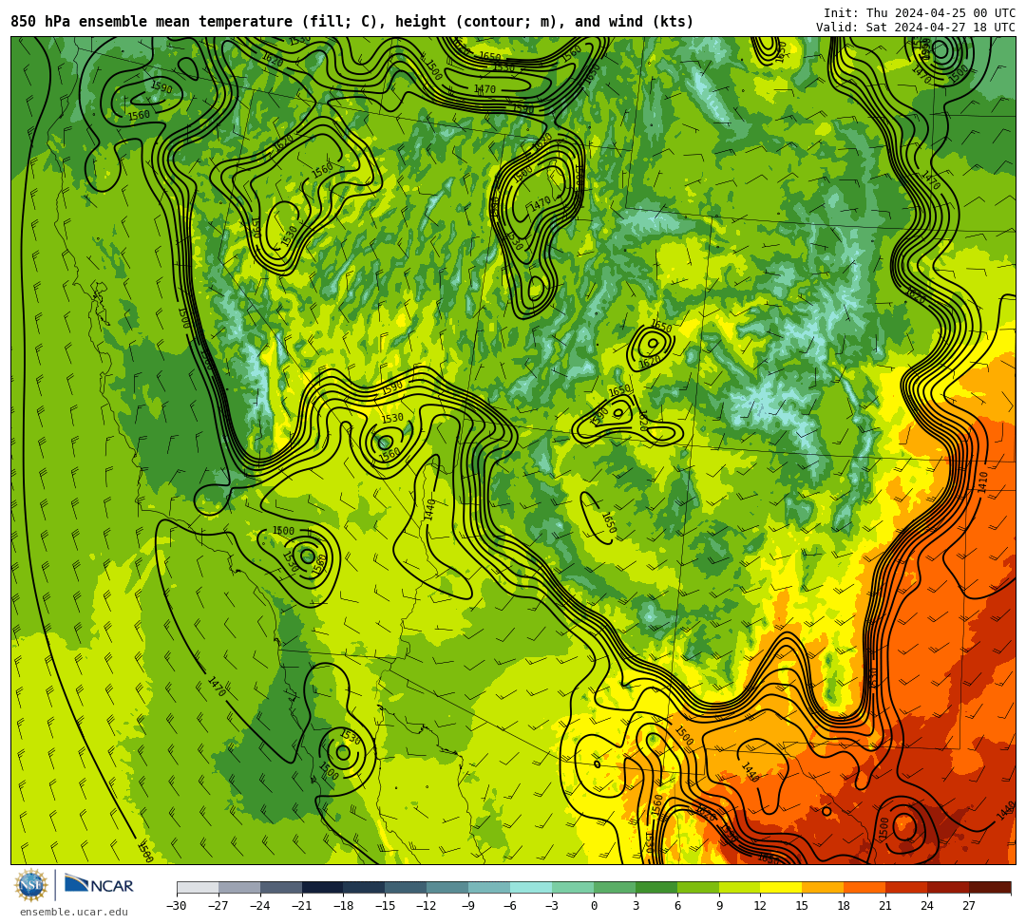The image size is (1026, 924).
Task: Click the 6 colorbar tick label
Action: (x=677, y=906)
